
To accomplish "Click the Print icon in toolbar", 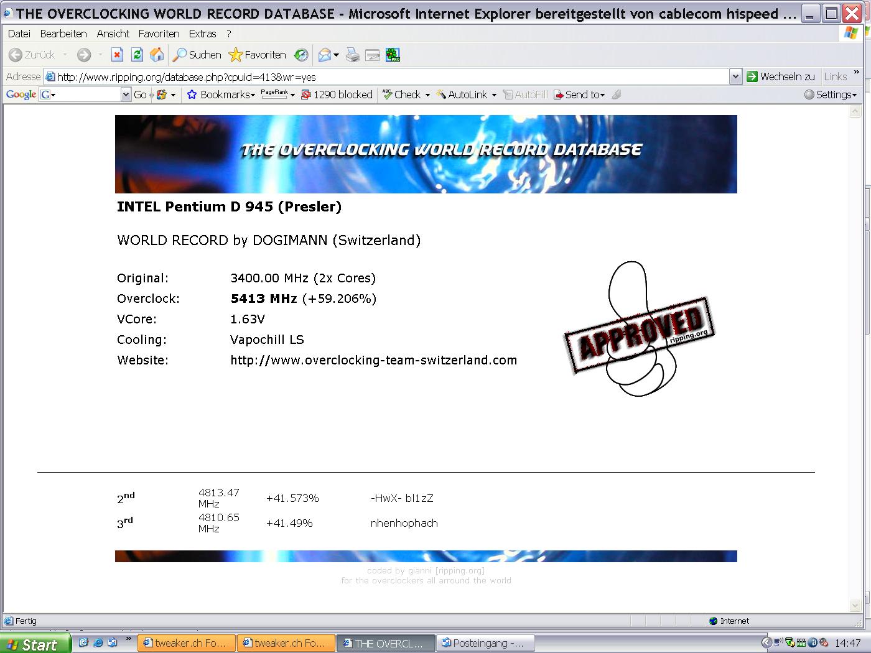I will pos(353,55).
